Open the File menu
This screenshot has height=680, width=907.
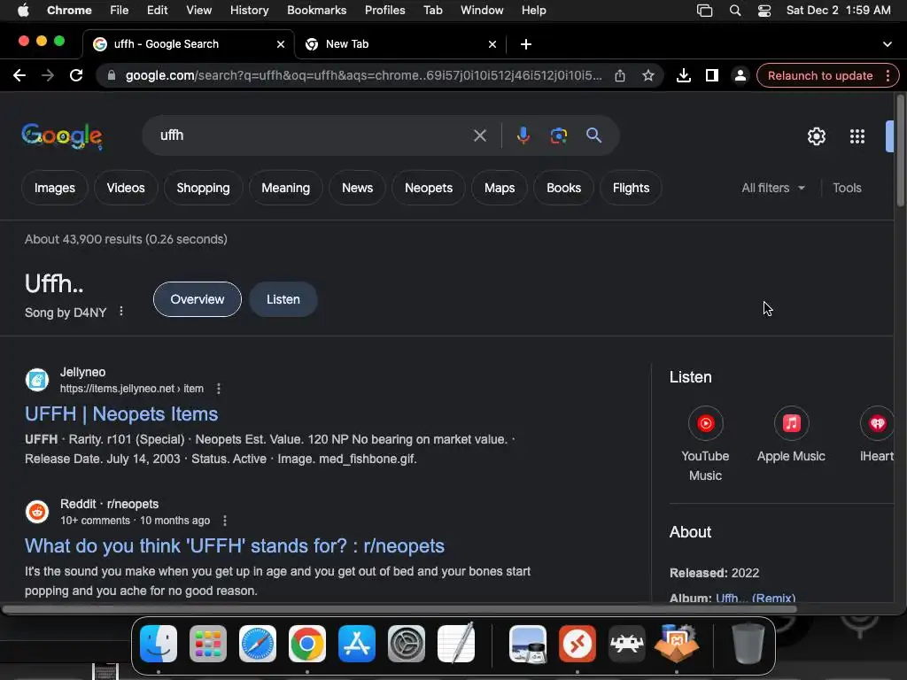coord(120,11)
